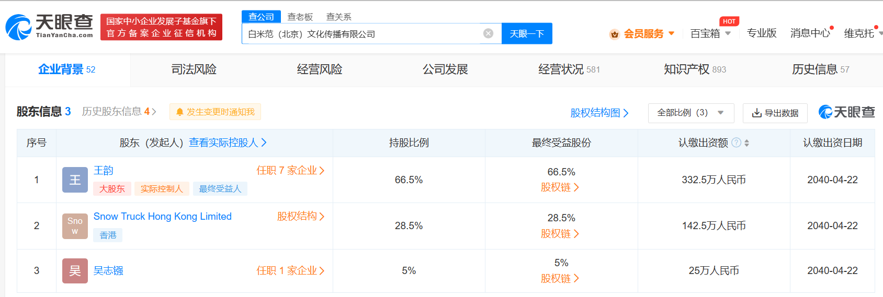Switch to the 查老板 search tab

click(x=300, y=17)
